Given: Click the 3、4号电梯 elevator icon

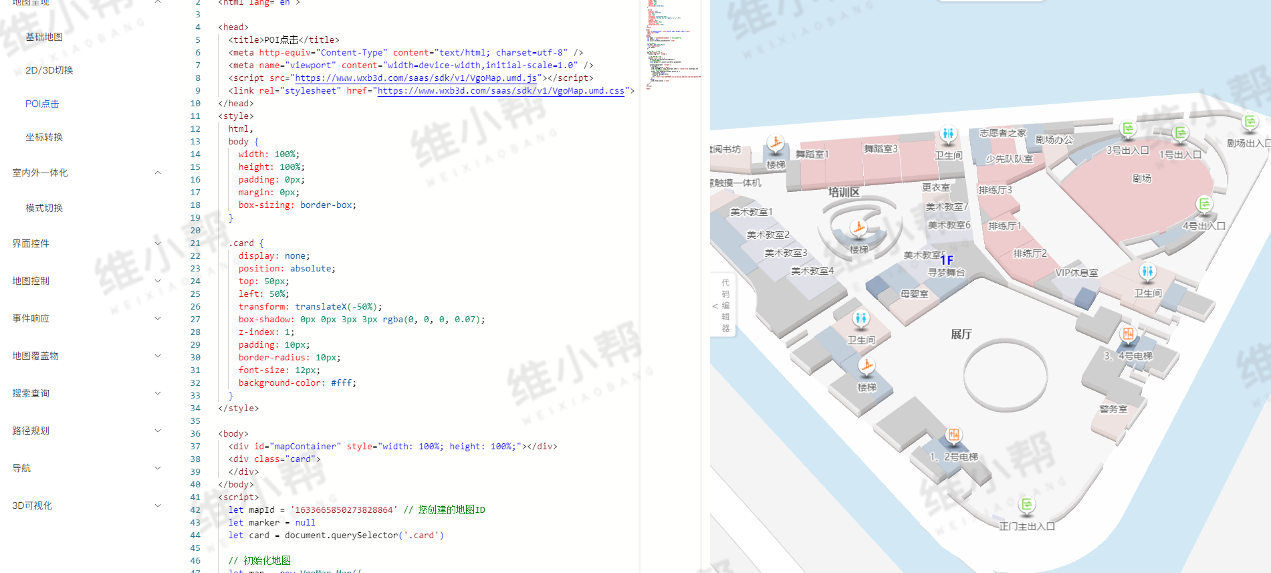Looking at the screenshot, I should [1128, 334].
